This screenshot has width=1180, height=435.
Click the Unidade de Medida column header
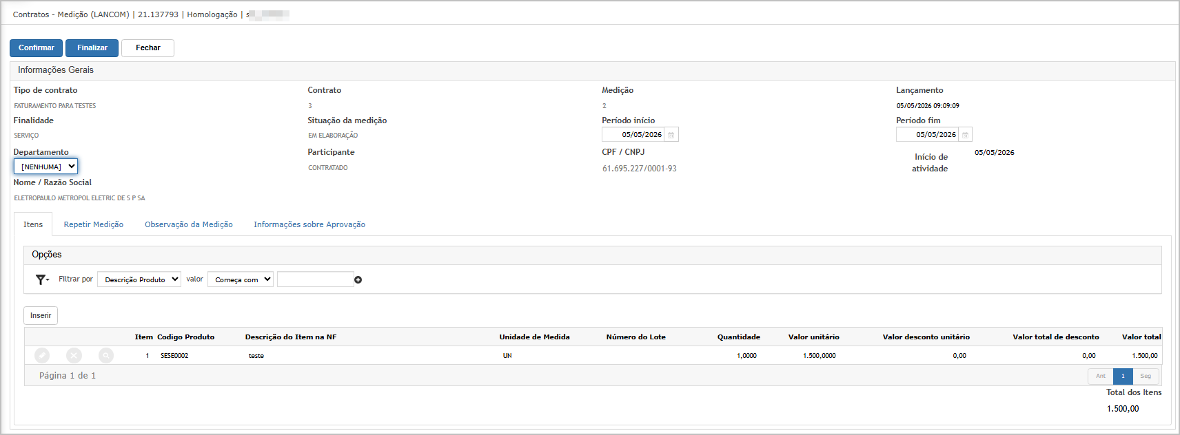pos(534,337)
